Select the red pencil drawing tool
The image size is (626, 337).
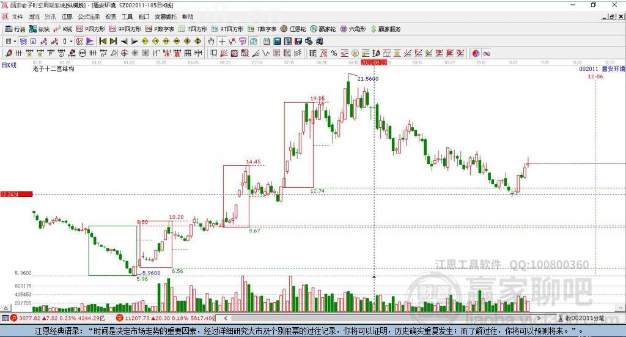[x=9, y=53]
